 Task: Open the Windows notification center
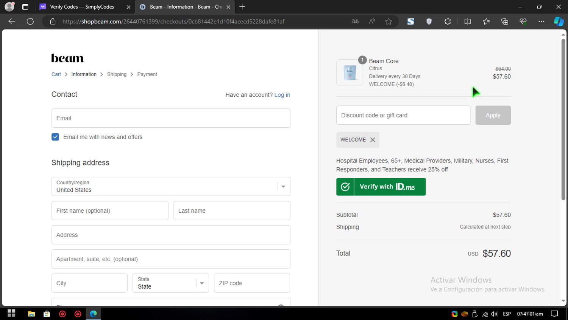(x=554, y=314)
